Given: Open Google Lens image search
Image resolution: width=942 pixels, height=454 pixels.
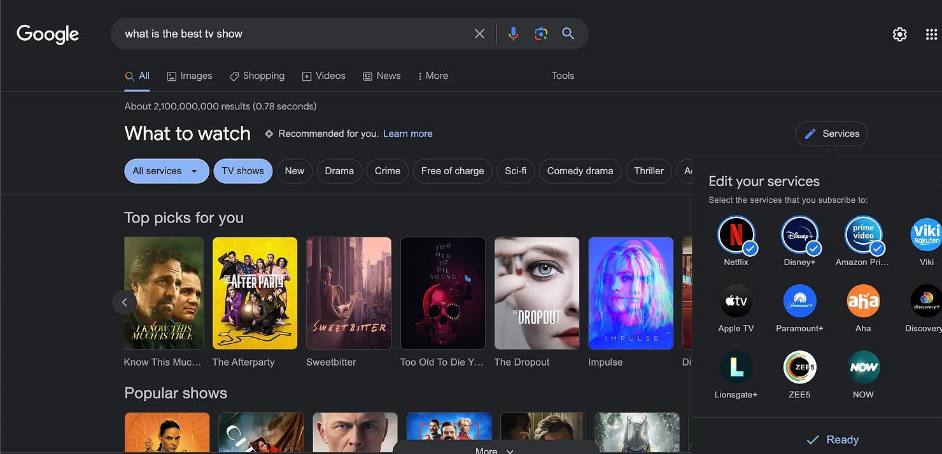Looking at the screenshot, I should pos(541,34).
